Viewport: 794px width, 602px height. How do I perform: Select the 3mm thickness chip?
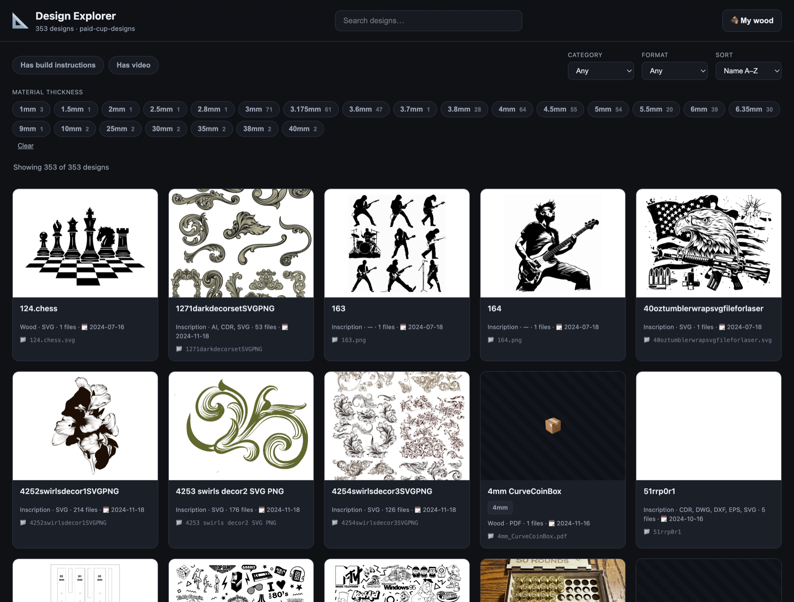[x=259, y=109]
